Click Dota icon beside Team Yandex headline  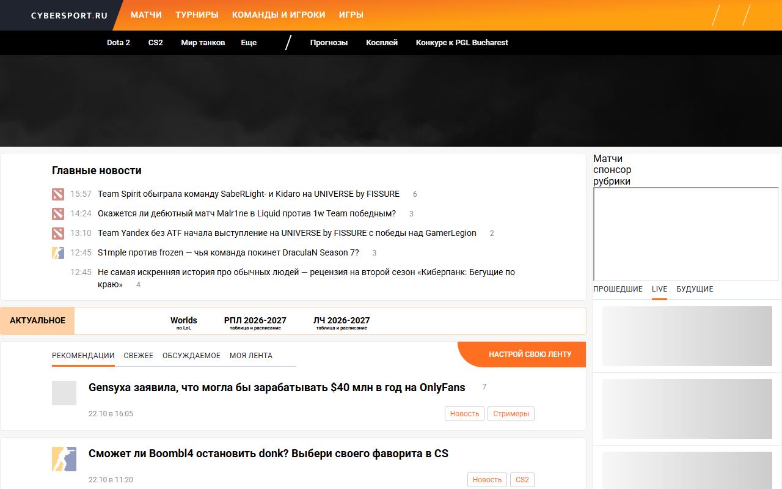click(58, 233)
